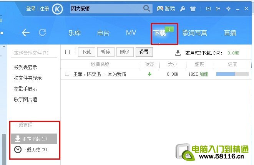Open the Games controller icon
This screenshot has width=254, height=165.
160,8
